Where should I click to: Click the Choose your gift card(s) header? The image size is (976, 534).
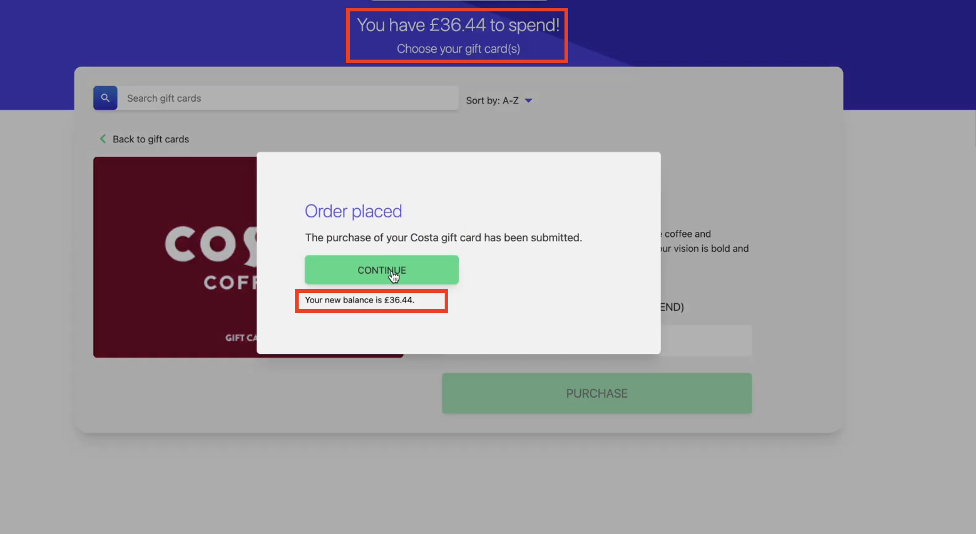(x=459, y=49)
